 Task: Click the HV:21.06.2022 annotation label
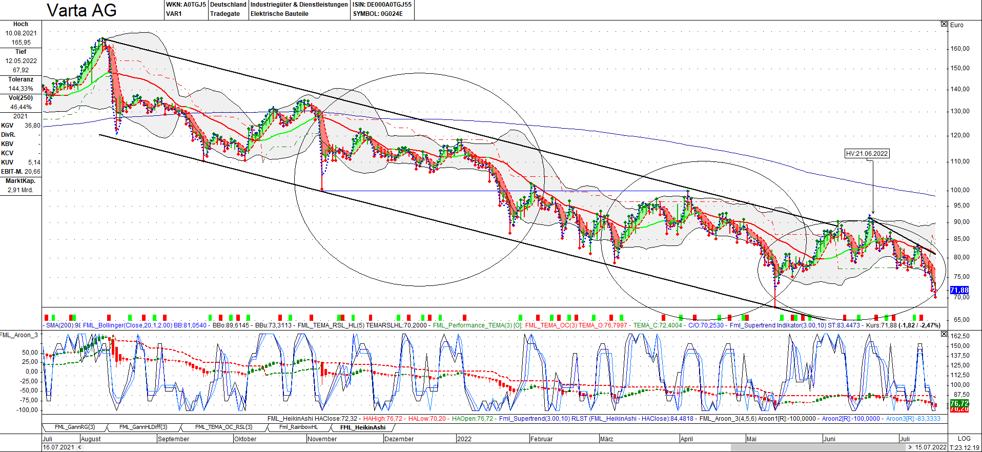[x=867, y=154]
